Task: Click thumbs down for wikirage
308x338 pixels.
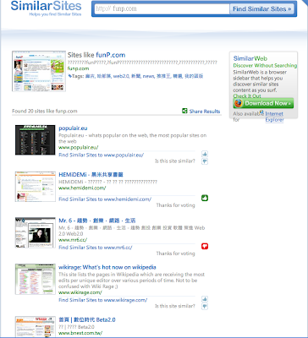Action: [205, 307]
